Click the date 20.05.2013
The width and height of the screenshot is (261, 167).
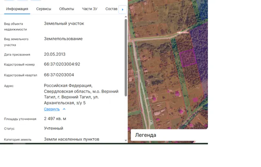point(55,54)
